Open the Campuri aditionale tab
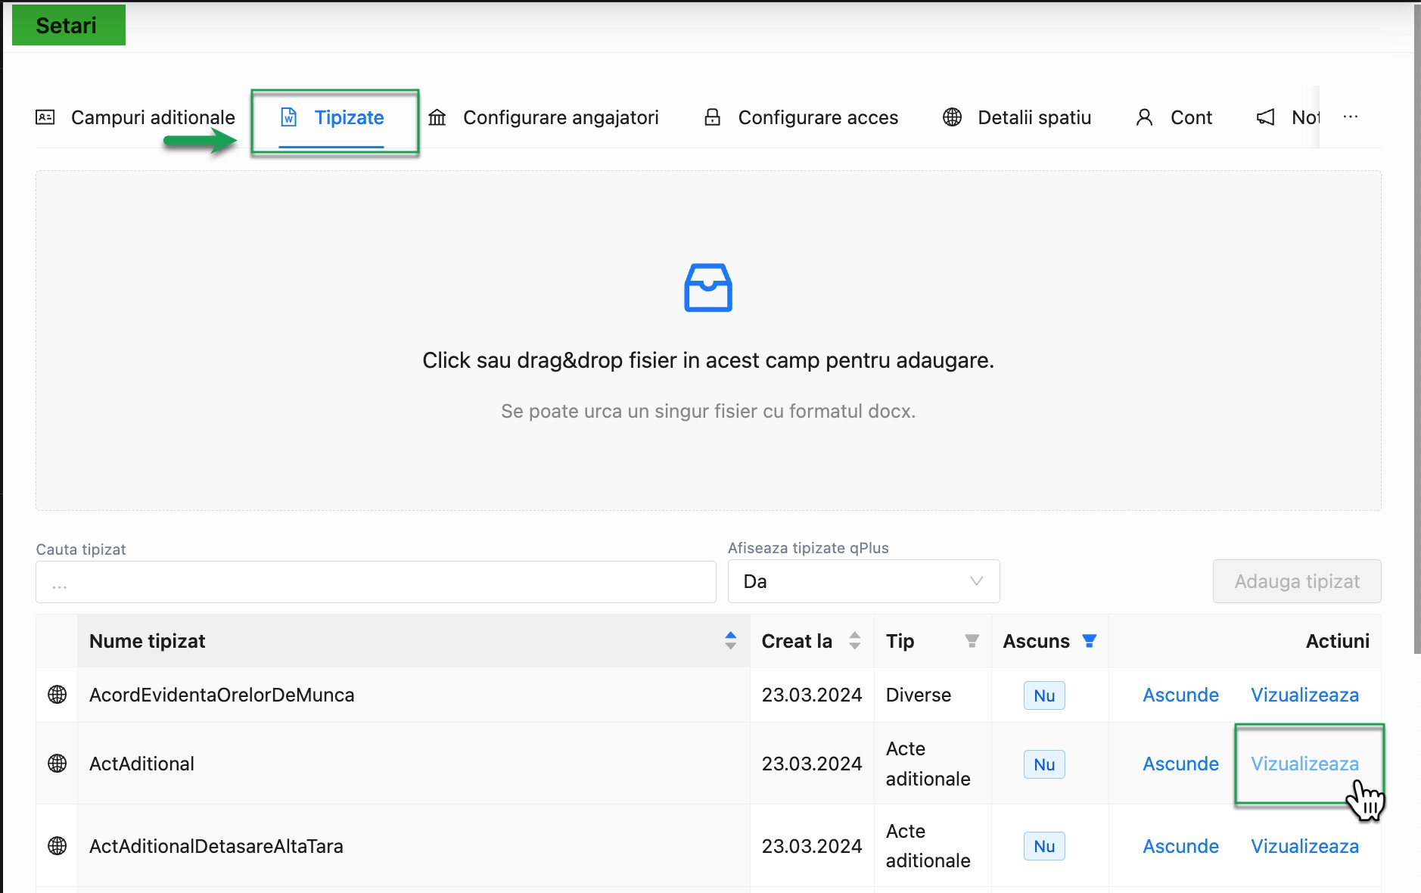Image resolution: width=1421 pixels, height=893 pixels. coord(135,117)
